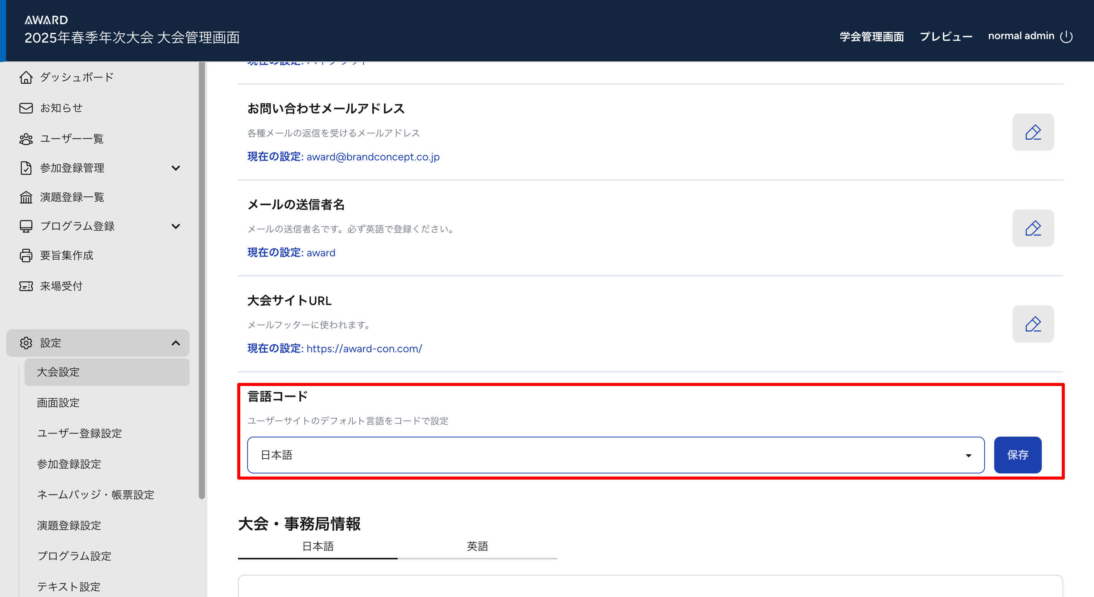The image size is (1094, 597).
Task: Collapse the 設定 menu section
Action: click(175, 343)
